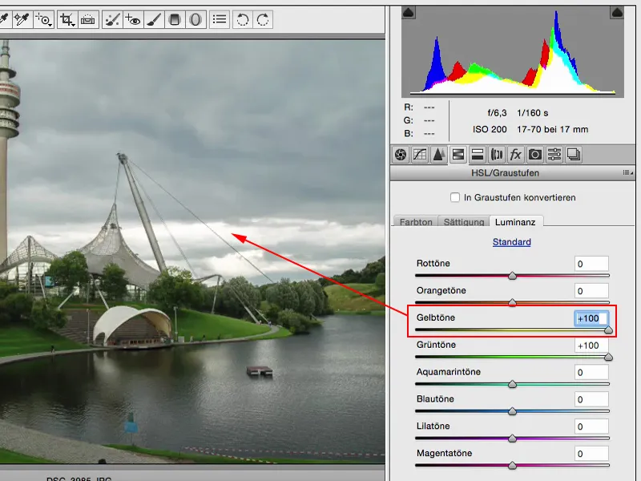This screenshot has width=641, height=481.
Task: Click the Rottöne slider handle
Action: point(512,276)
